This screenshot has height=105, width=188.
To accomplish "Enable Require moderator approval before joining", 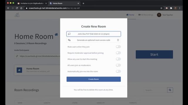I will pos(118,53).
